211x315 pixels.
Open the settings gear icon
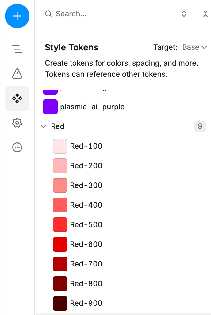point(17,123)
